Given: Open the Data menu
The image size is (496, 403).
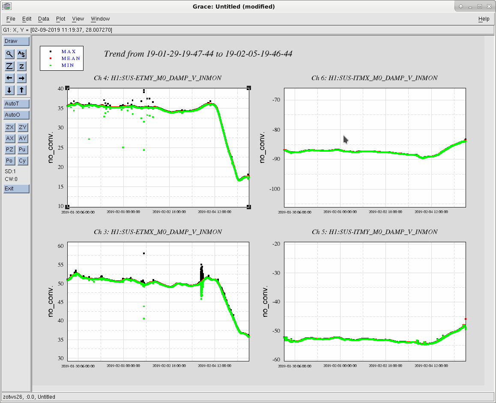Looking at the screenshot, I should pyautogui.click(x=44, y=19).
